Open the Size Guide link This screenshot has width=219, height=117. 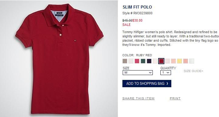tap(193, 71)
